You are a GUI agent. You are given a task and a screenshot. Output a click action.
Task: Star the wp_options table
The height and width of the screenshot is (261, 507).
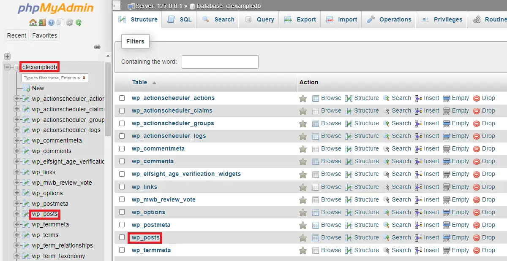coord(303,213)
